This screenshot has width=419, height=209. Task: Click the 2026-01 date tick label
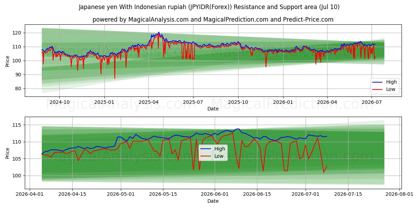tap(283, 102)
